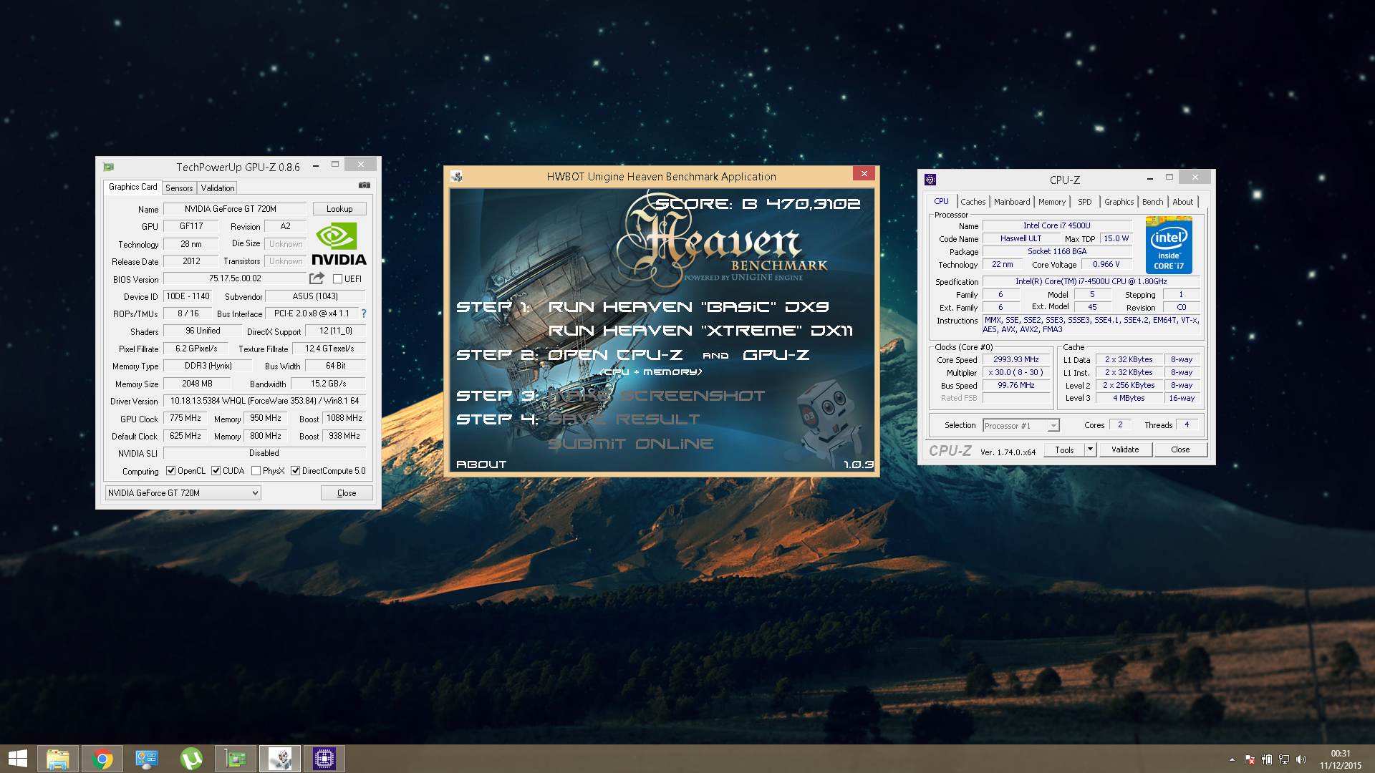Switch to the Sensors tab in GPU-Z

click(x=179, y=188)
